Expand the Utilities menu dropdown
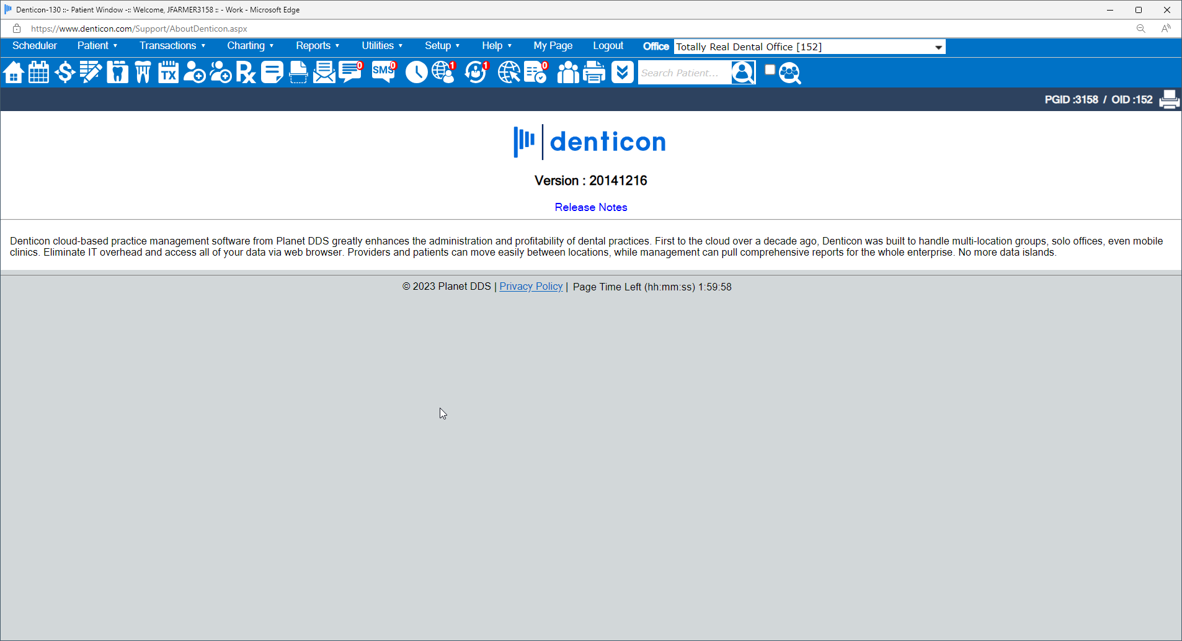 click(382, 46)
